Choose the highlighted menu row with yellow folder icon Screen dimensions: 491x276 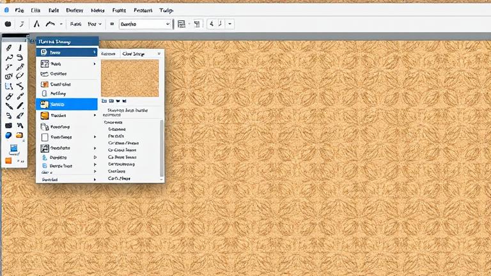pyautogui.click(x=66, y=104)
